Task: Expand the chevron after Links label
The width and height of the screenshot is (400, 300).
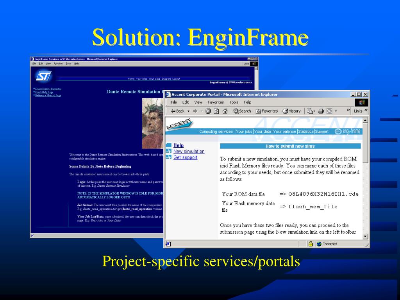Action: (366, 110)
